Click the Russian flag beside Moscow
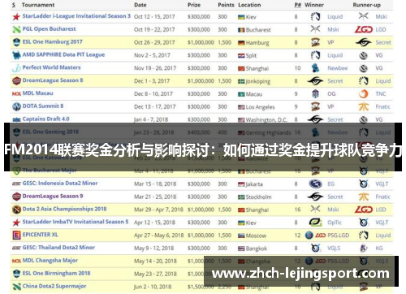 tap(241, 236)
